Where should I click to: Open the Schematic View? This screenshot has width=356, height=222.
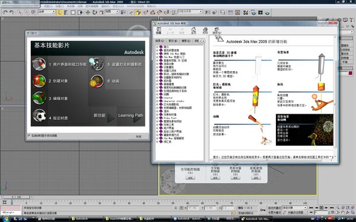point(237,12)
